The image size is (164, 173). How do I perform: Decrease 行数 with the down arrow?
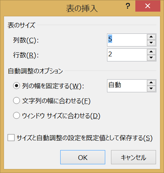151,58
